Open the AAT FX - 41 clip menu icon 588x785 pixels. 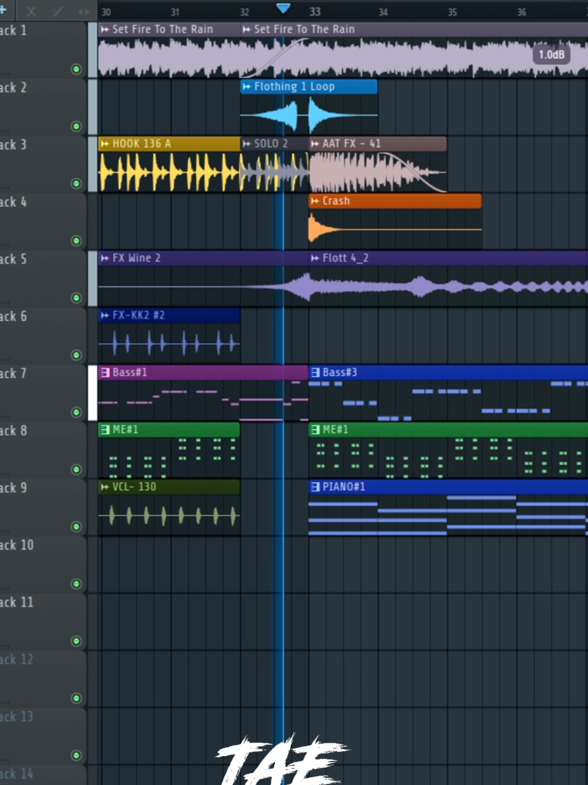tap(315, 144)
